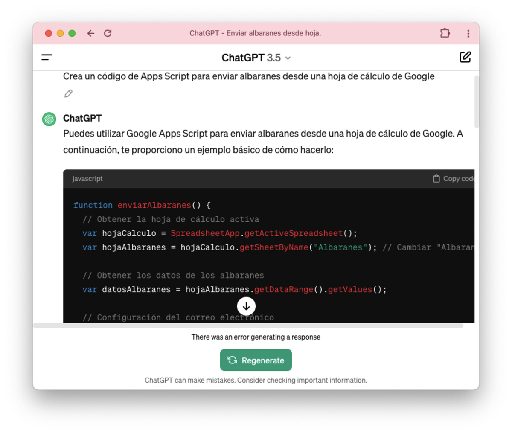Select the pencil icon to edit the prompt
This screenshot has height=433, width=512.
pos(68,93)
